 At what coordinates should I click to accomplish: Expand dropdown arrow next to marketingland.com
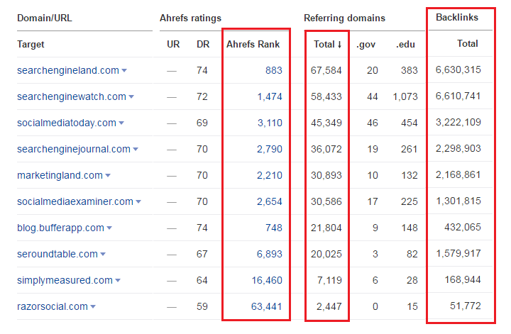click(x=108, y=176)
